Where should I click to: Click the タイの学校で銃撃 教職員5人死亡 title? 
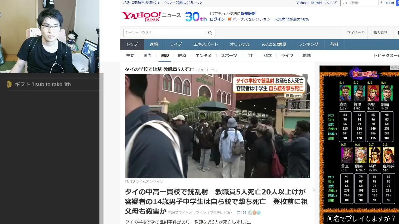click(x=159, y=69)
